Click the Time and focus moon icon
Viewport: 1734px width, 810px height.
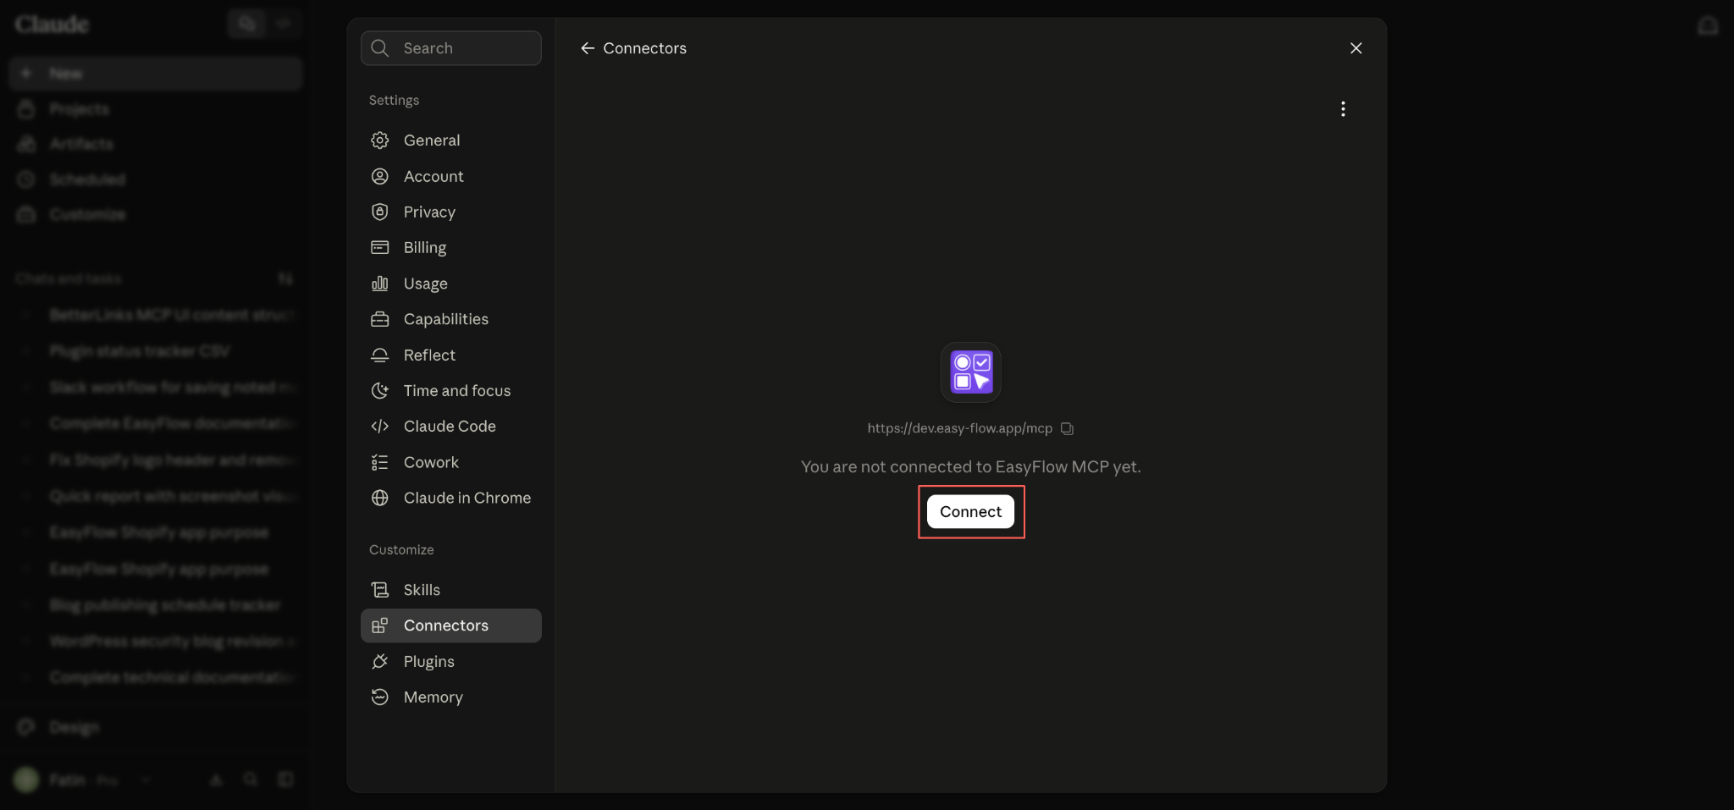click(x=380, y=390)
